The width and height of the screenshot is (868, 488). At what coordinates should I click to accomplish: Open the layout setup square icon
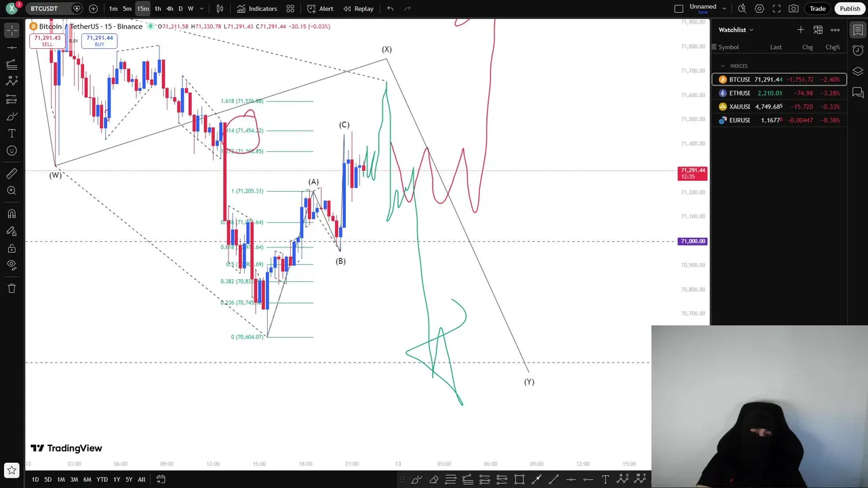coord(679,9)
